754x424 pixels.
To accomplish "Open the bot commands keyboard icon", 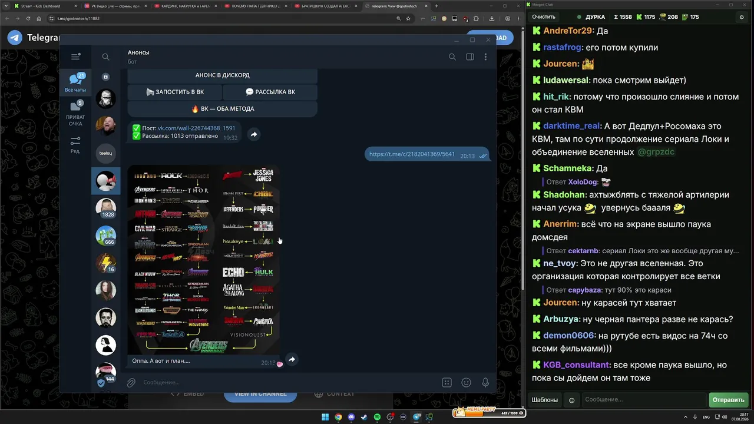I will click(x=447, y=382).
